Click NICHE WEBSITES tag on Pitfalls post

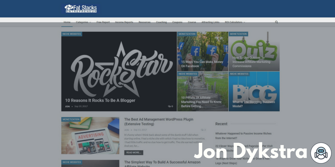[x=188, y=74]
